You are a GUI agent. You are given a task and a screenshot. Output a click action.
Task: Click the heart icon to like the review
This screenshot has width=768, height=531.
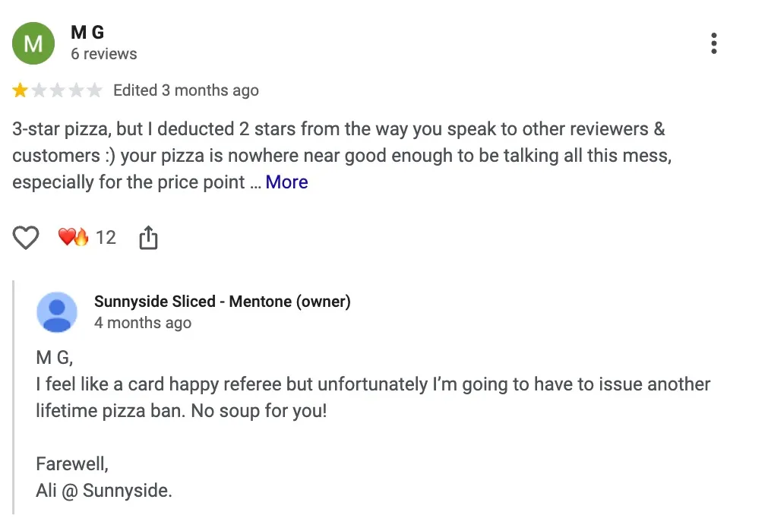25,237
